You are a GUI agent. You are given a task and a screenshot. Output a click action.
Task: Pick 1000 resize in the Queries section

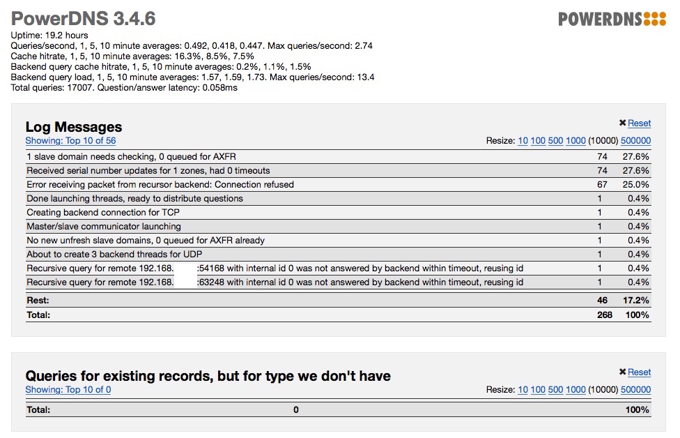(575, 390)
